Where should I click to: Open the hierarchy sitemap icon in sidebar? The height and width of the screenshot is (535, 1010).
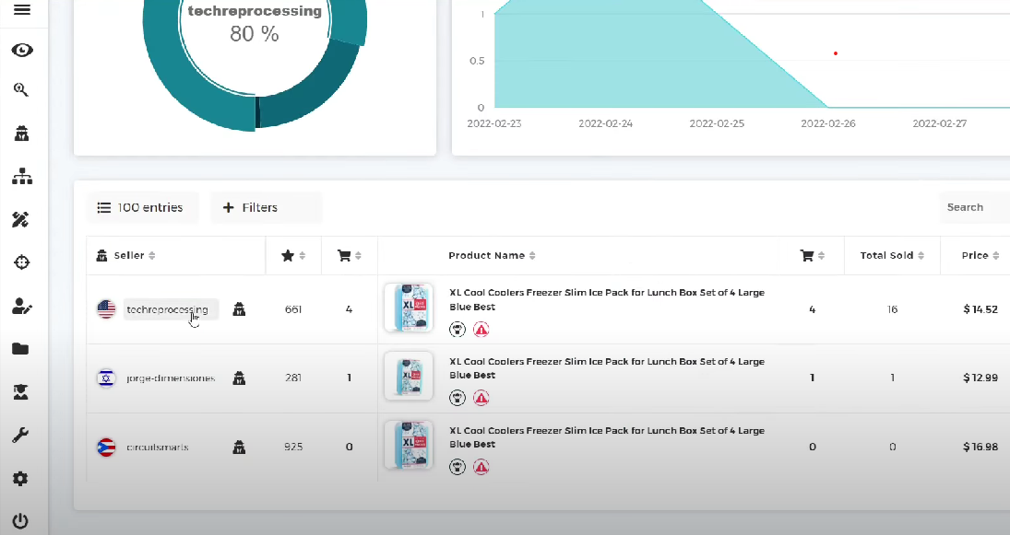22,176
